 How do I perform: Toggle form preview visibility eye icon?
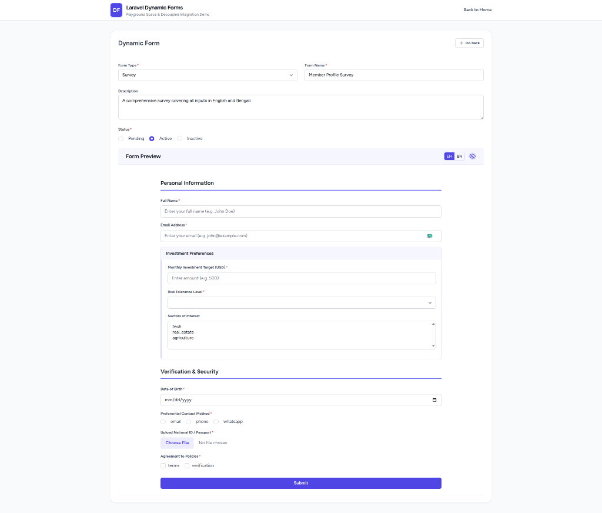coord(472,156)
